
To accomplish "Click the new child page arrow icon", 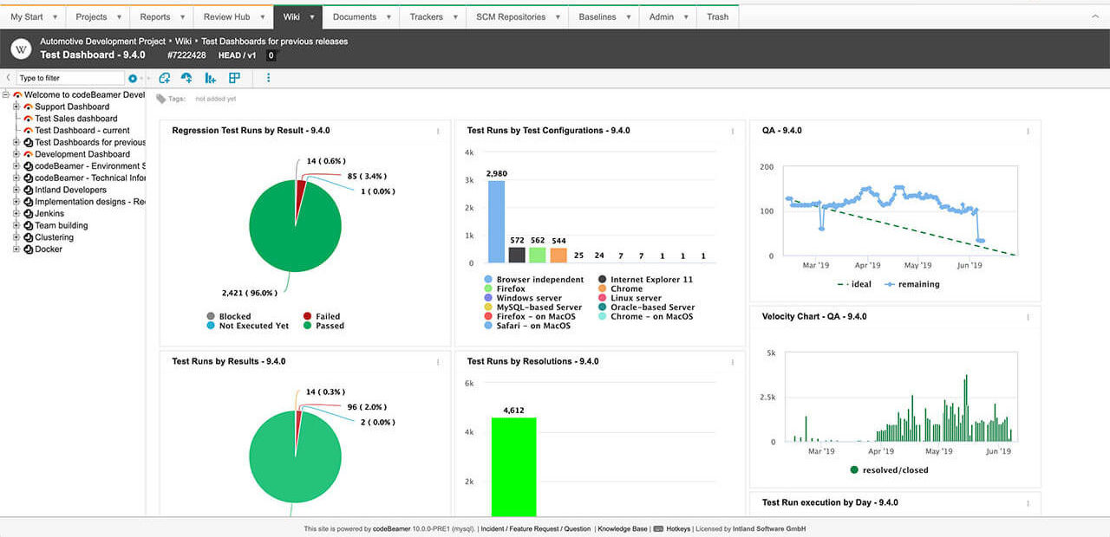I will (186, 78).
